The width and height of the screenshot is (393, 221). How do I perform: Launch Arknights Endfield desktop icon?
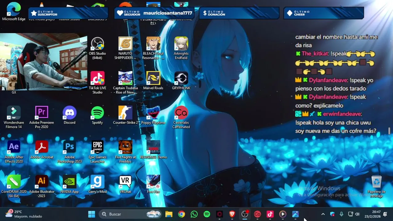181,48
